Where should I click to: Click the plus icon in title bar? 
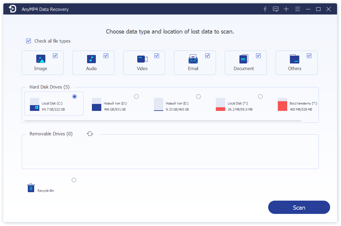pos(286,9)
